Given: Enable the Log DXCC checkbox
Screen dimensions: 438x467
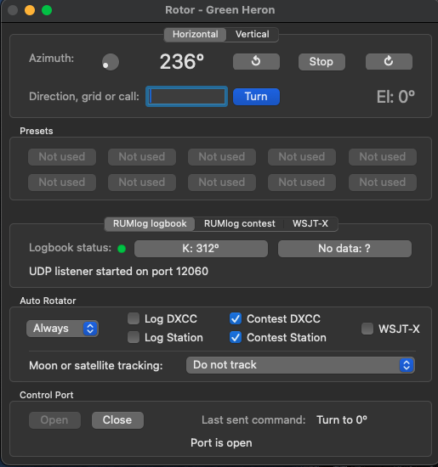Looking at the screenshot, I should [134, 318].
